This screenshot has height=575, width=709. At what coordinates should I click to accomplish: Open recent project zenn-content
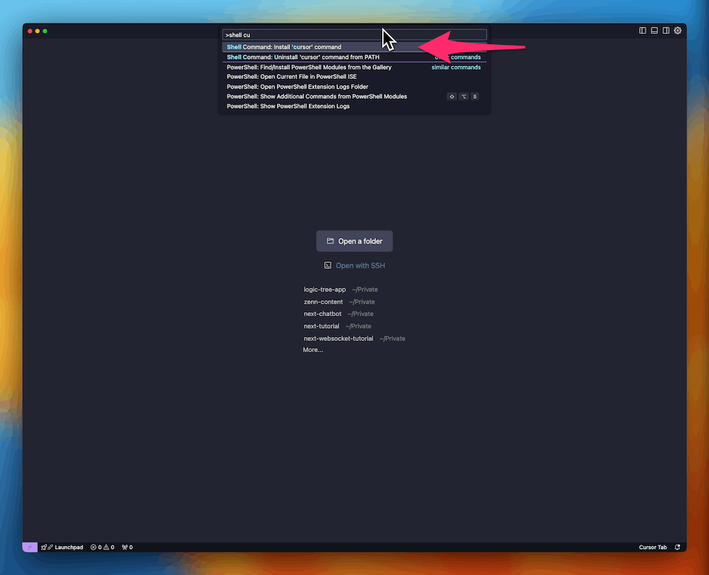pos(339,302)
